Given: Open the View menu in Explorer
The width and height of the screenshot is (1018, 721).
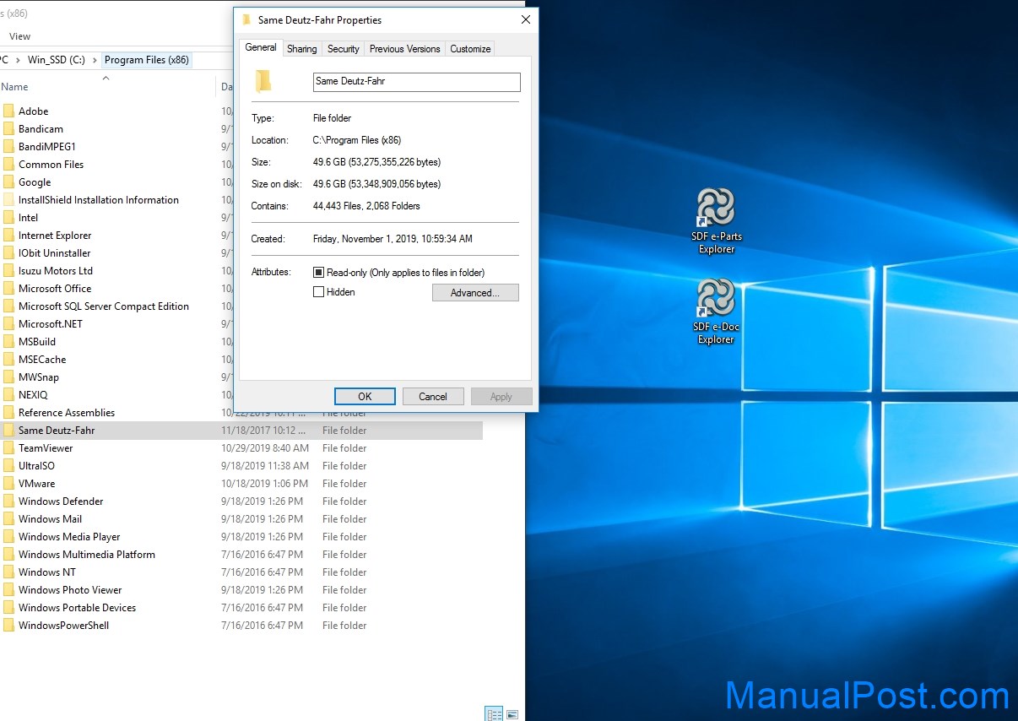Looking at the screenshot, I should point(19,36).
